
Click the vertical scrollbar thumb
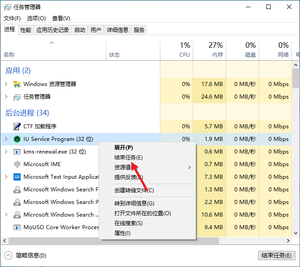(296, 78)
